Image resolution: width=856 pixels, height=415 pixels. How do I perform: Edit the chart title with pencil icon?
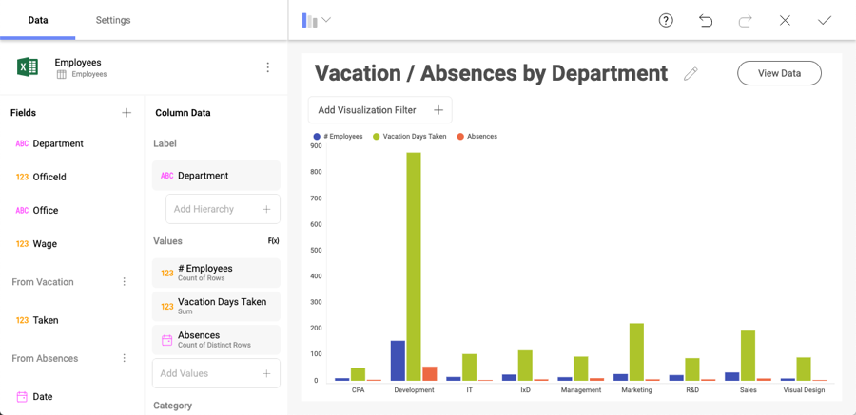pos(691,73)
